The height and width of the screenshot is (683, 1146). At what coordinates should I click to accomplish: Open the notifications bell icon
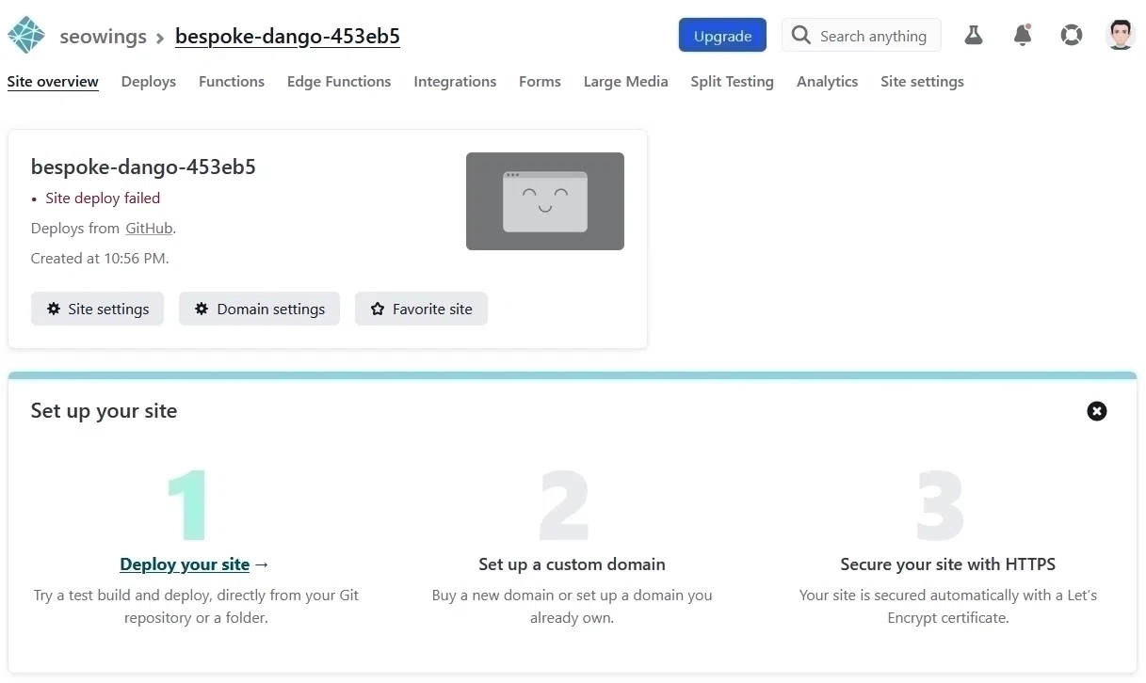(x=1023, y=36)
